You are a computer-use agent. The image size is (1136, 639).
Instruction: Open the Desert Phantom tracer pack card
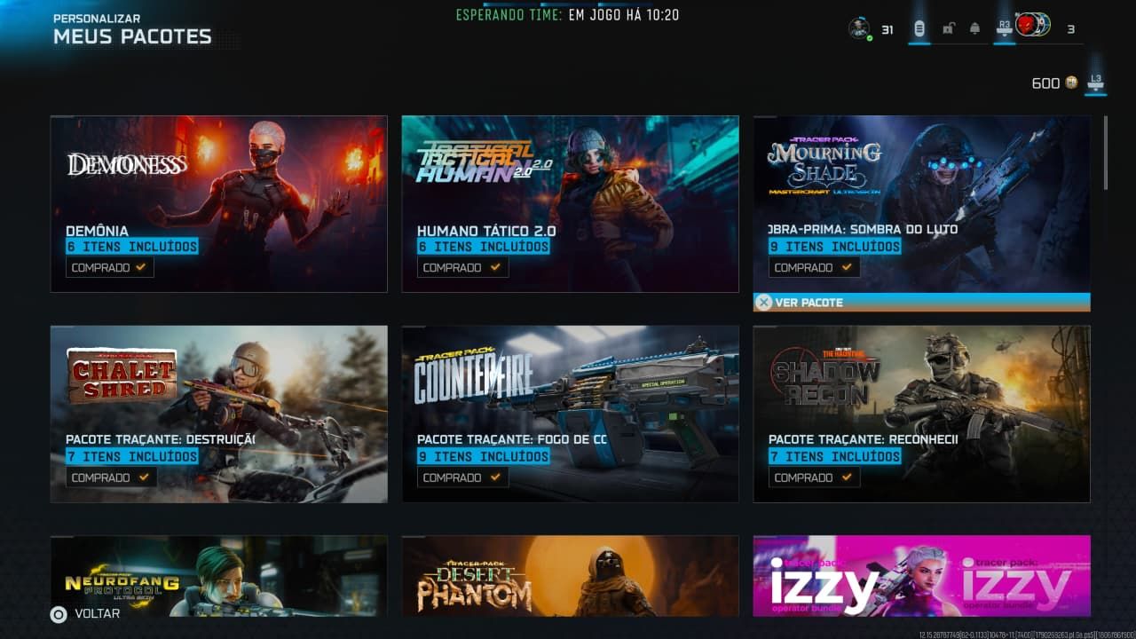pyautogui.click(x=570, y=576)
